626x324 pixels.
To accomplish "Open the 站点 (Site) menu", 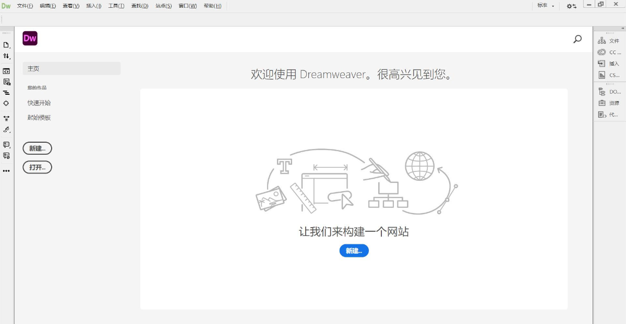I will tap(164, 6).
